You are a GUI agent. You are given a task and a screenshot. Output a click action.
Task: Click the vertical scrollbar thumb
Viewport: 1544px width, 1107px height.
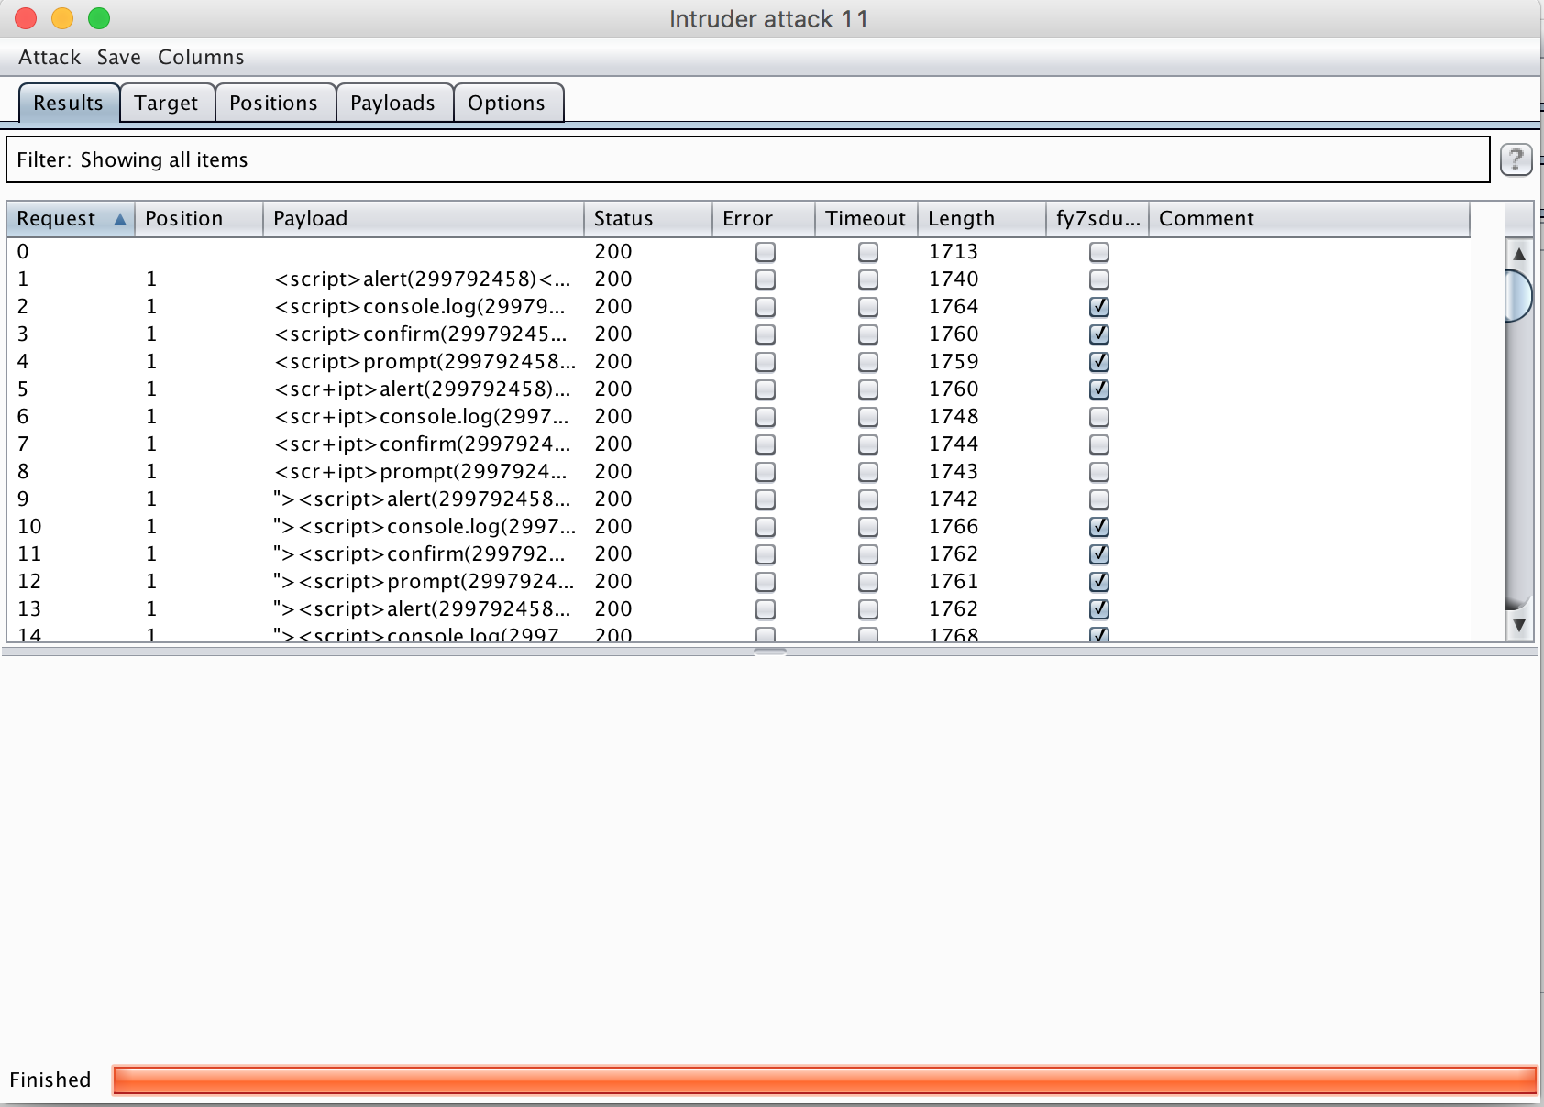point(1519,296)
